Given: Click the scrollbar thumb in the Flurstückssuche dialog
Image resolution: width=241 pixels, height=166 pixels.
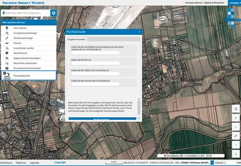Looking at the screenshot, I should 139,107.
